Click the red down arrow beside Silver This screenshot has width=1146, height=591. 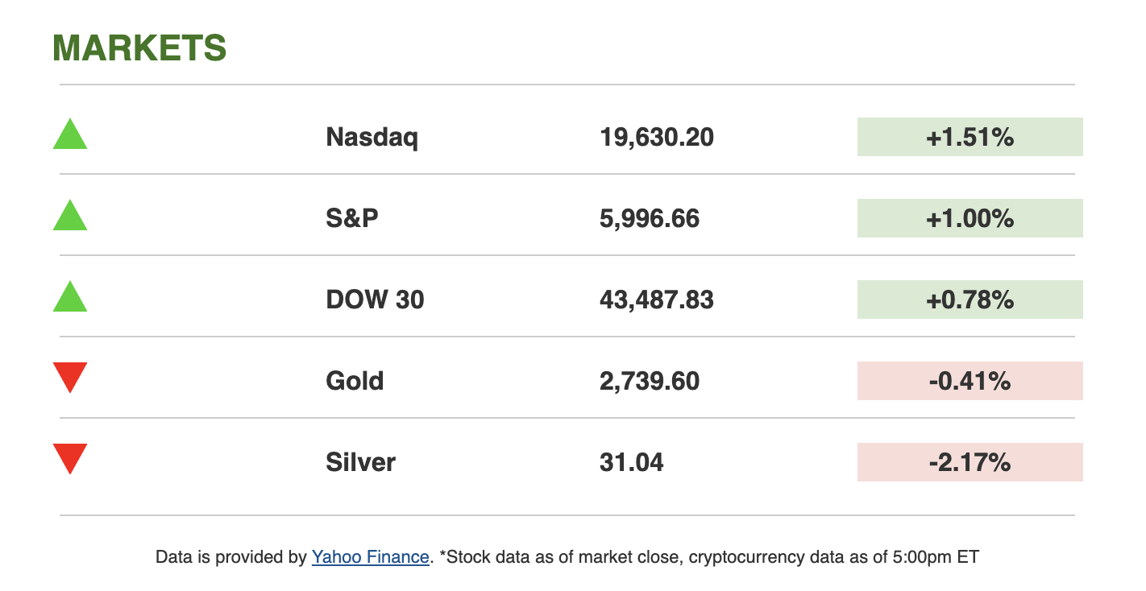70,457
